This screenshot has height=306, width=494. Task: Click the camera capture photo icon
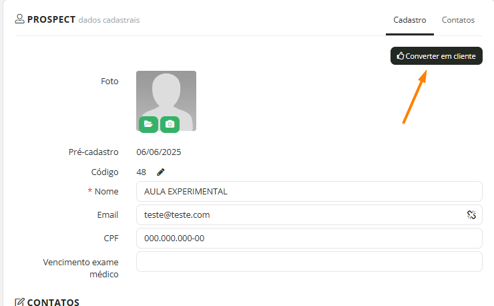coord(170,124)
